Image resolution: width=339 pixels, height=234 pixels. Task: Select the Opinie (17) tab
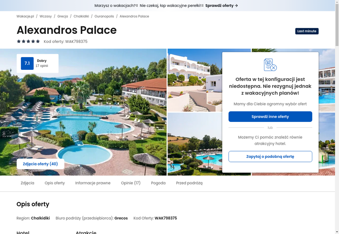(x=131, y=183)
